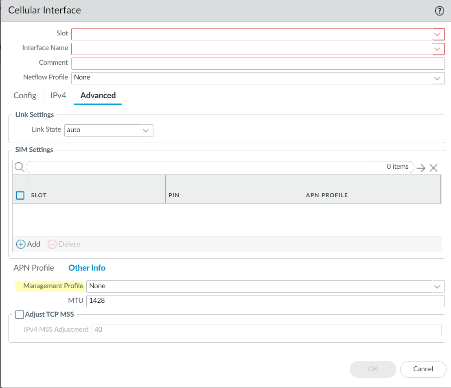Click the Delete minus icon

pos(52,244)
